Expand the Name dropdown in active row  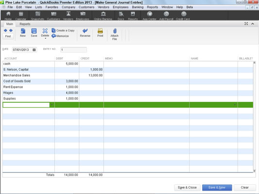point(235,105)
